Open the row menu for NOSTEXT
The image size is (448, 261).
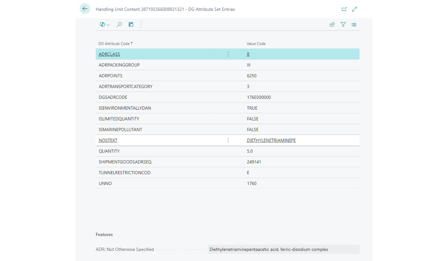(228, 141)
